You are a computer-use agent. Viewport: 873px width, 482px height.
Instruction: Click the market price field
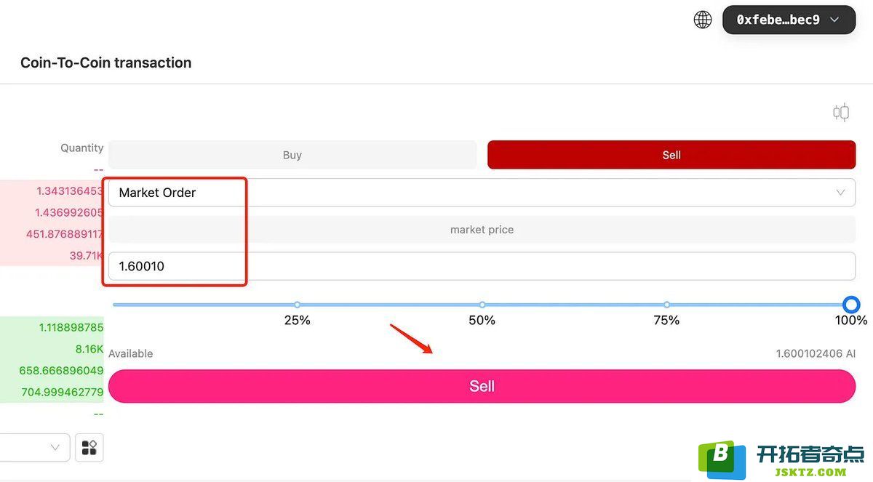point(482,230)
